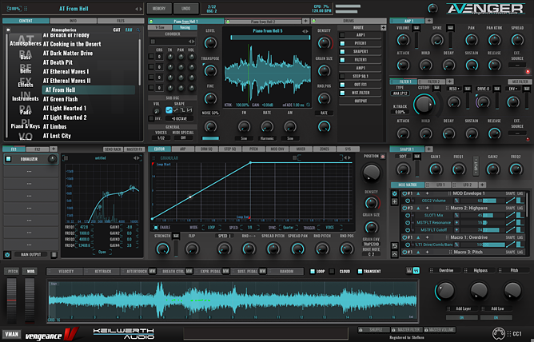Add a new route with plus icon
The image size is (534, 342).
[x=384, y=27]
